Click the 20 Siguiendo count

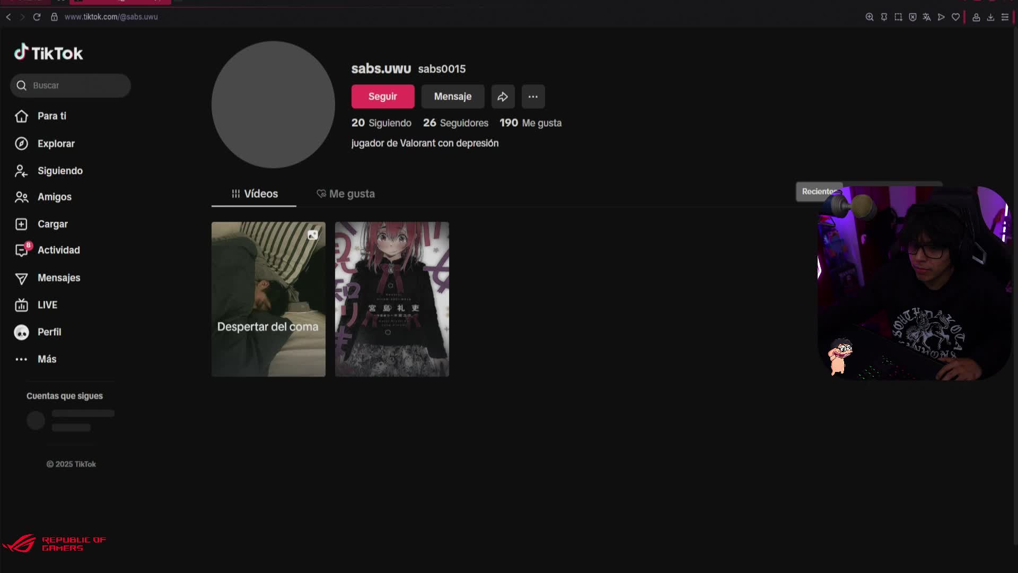pos(381,123)
